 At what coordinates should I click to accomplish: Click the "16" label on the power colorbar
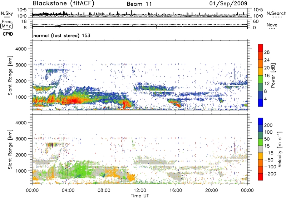click(267, 76)
